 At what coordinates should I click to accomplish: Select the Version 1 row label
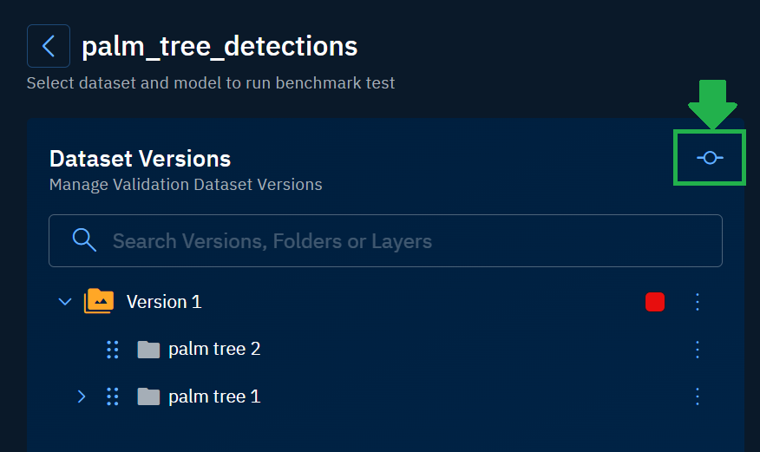pos(164,302)
